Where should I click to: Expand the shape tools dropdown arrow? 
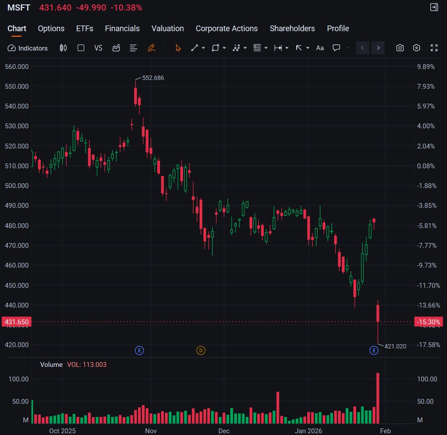pos(224,48)
